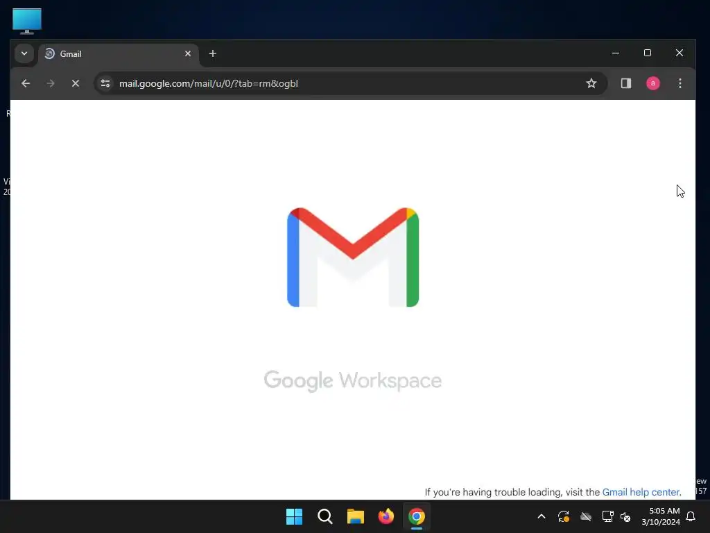Screen dimensions: 710x533
Task: Launch File Explorer from taskbar
Action: 356,516
